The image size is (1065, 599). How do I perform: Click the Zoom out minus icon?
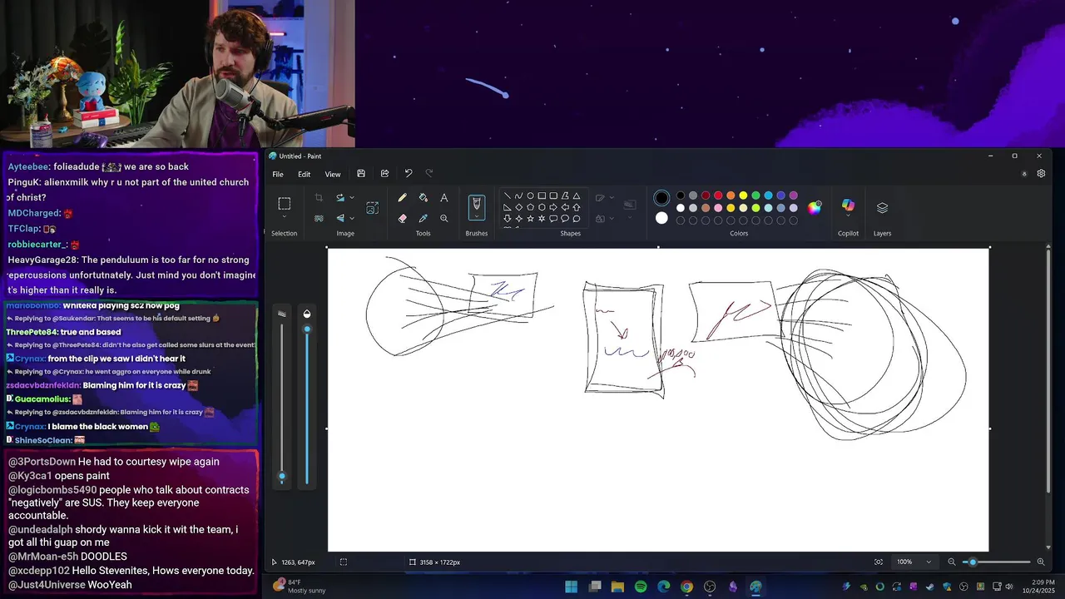(952, 562)
